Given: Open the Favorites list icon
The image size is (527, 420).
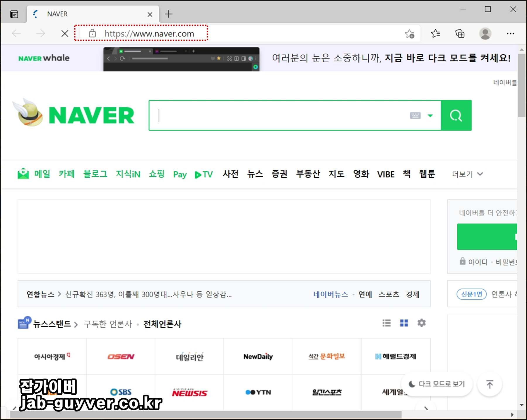Looking at the screenshot, I should [x=435, y=34].
